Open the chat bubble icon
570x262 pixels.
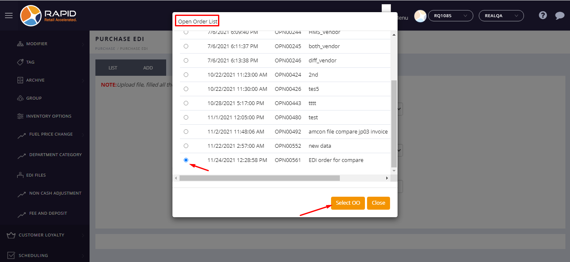[x=560, y=15]
